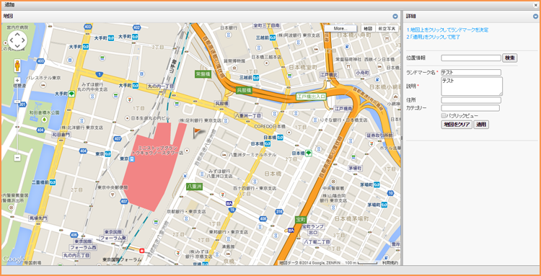The image size is (541, 276).
Task: Click the 検索 search button
Action: point(509,58)
